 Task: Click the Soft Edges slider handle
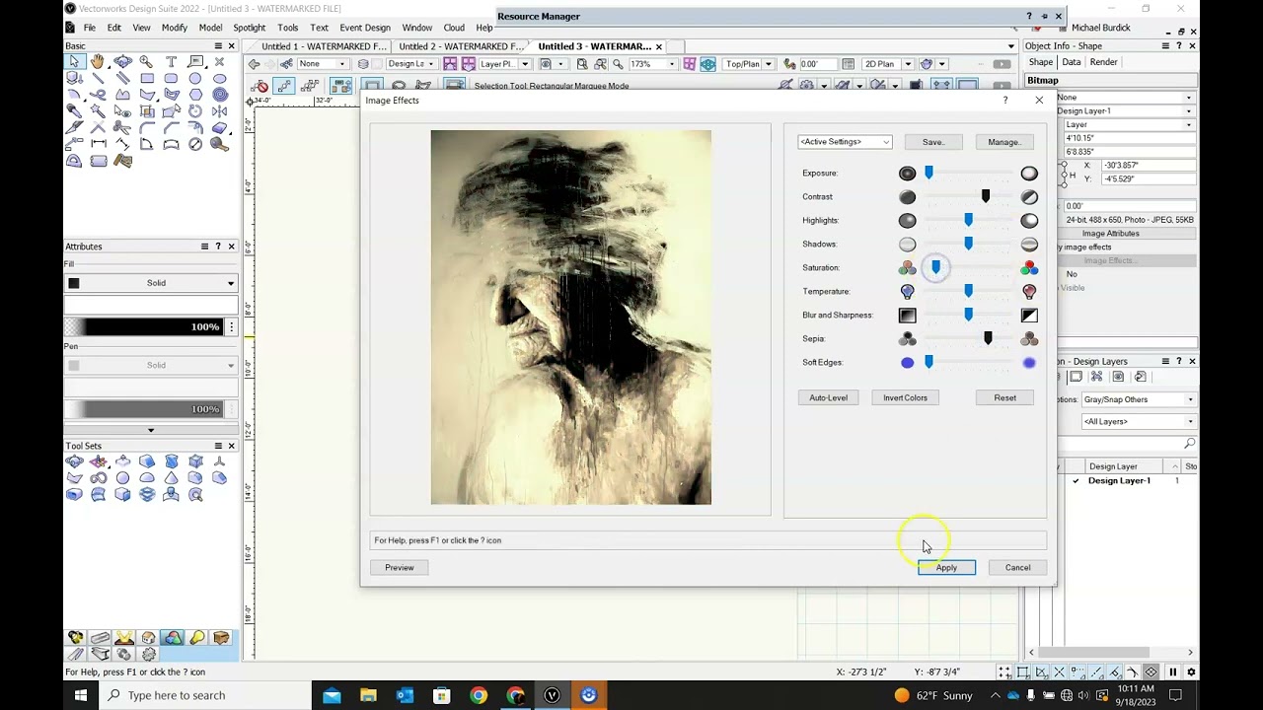tap(929, 362)
